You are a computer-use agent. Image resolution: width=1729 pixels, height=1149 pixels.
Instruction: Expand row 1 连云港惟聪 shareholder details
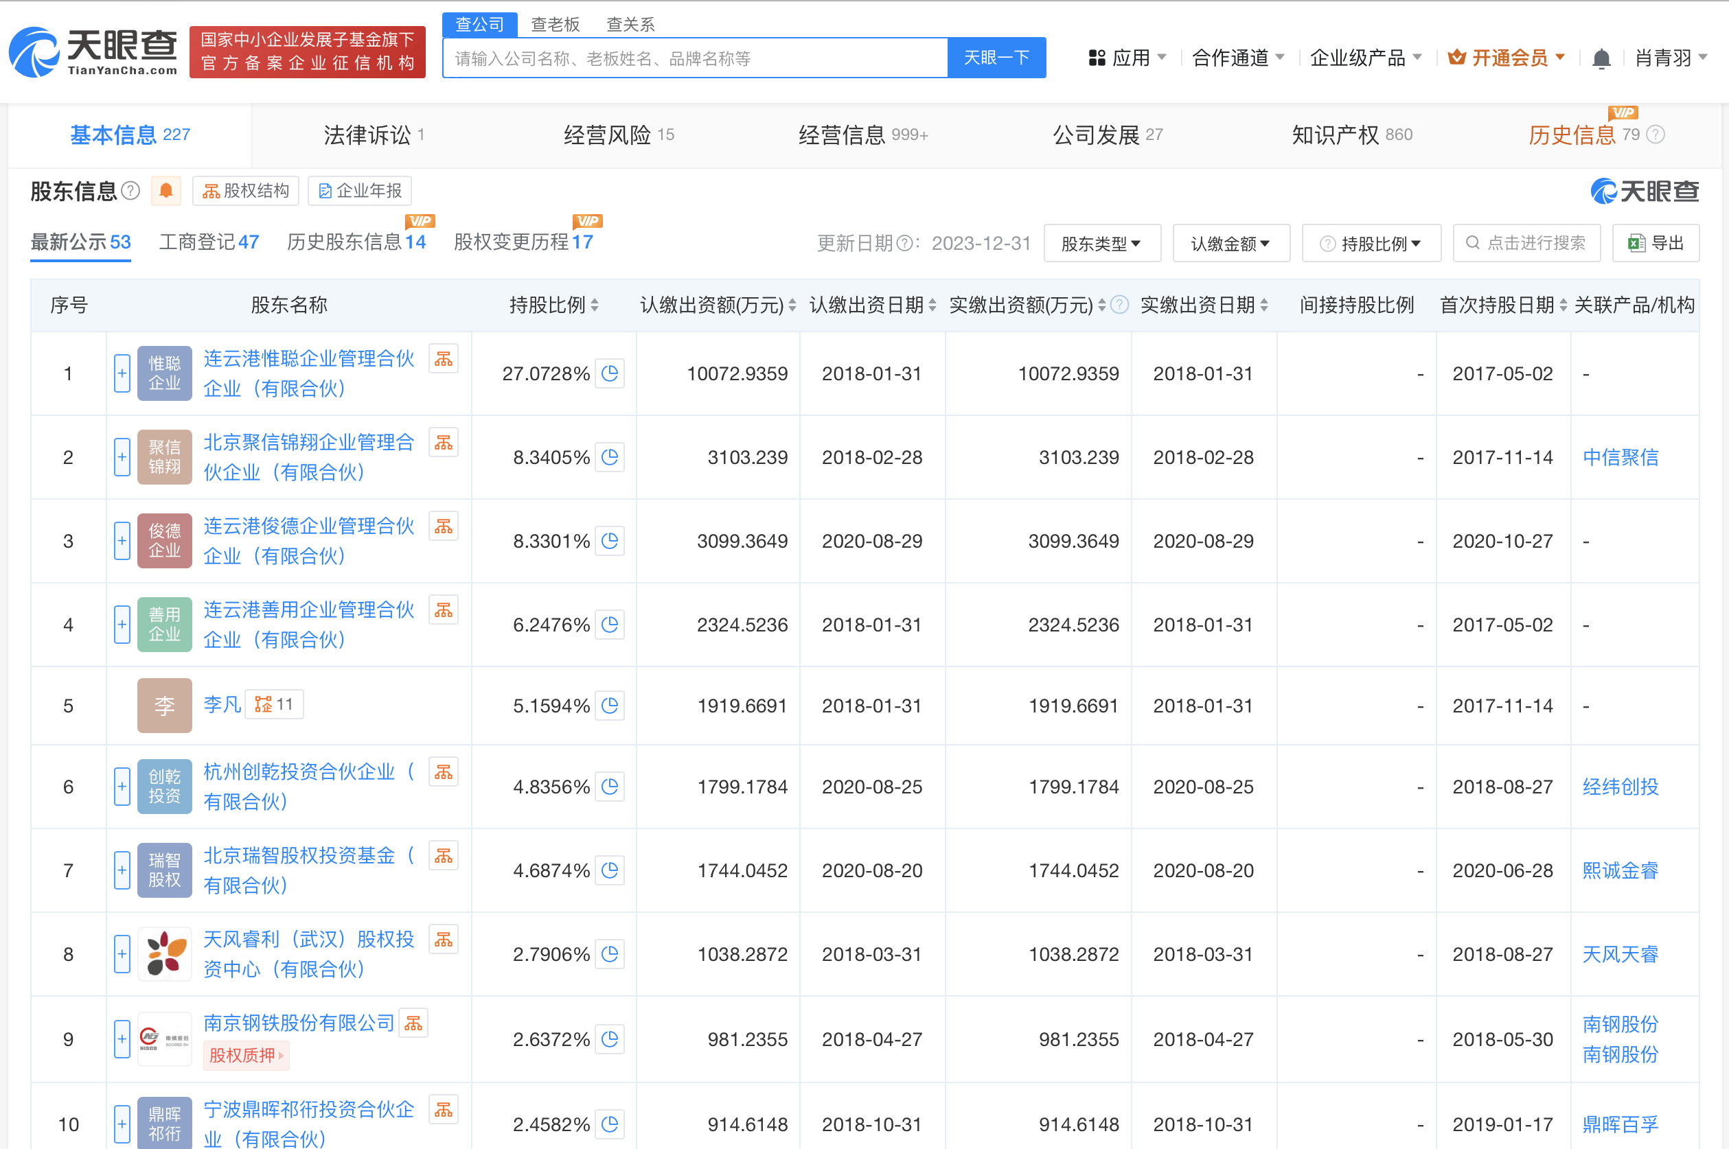click(122, 373)
